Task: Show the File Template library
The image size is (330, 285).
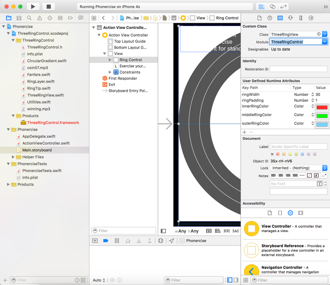Action: point(269,213)
